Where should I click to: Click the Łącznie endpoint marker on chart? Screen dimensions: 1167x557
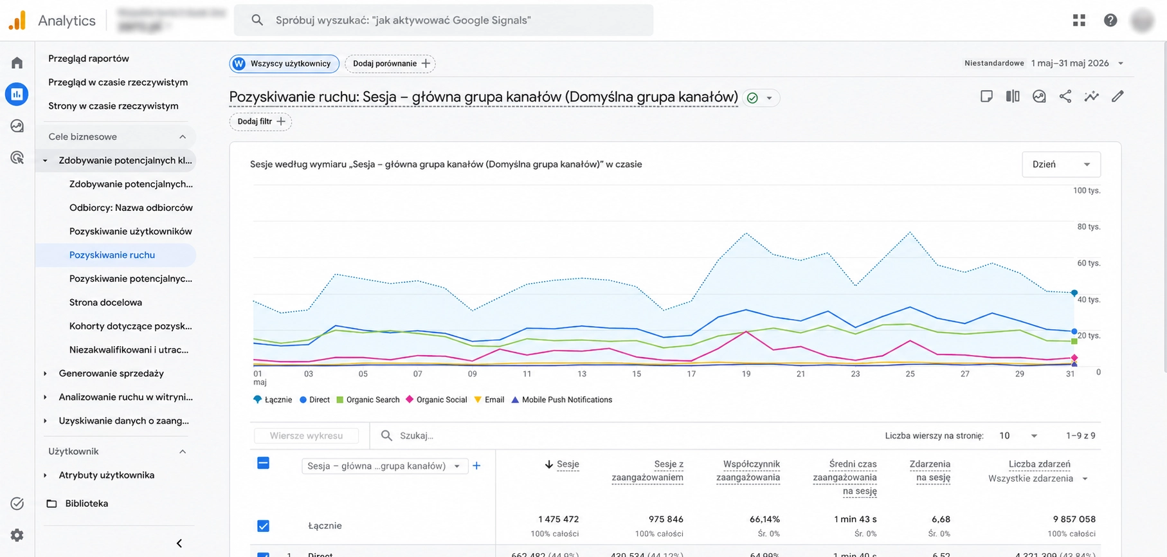(x=1074, y=293)
